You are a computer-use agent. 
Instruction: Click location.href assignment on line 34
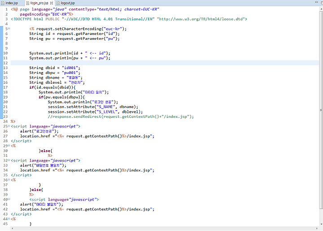point(87,170)
